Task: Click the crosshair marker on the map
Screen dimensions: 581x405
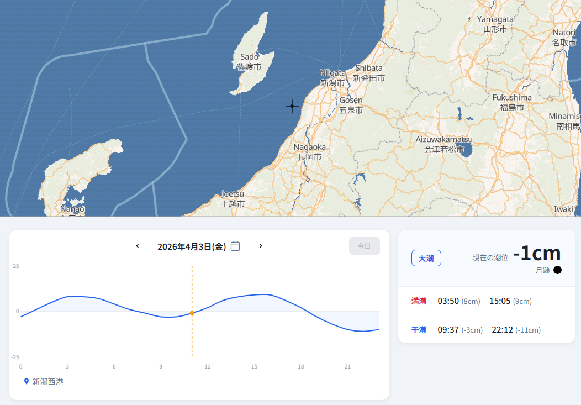Action: coord(292,106)
